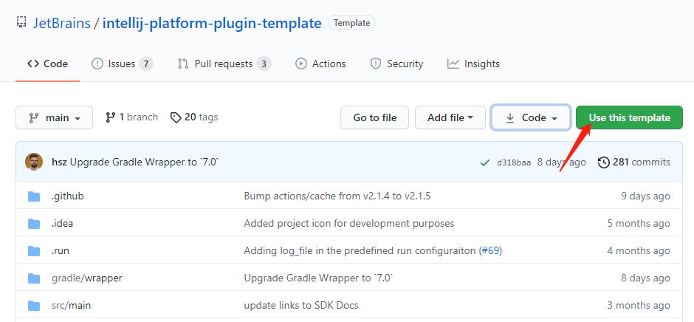Click the hsz user avatar

coord(34,162)
